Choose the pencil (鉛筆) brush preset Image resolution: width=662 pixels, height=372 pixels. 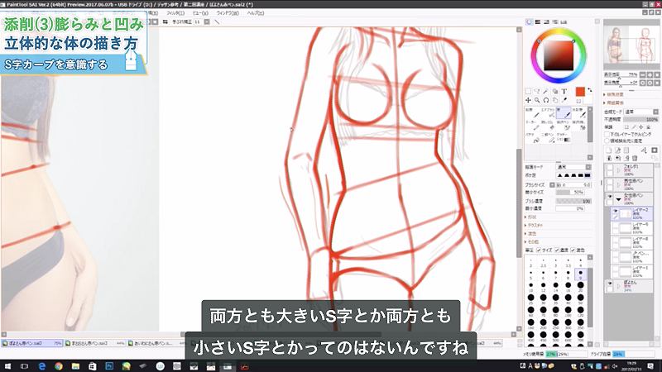[x=532, y=113]
